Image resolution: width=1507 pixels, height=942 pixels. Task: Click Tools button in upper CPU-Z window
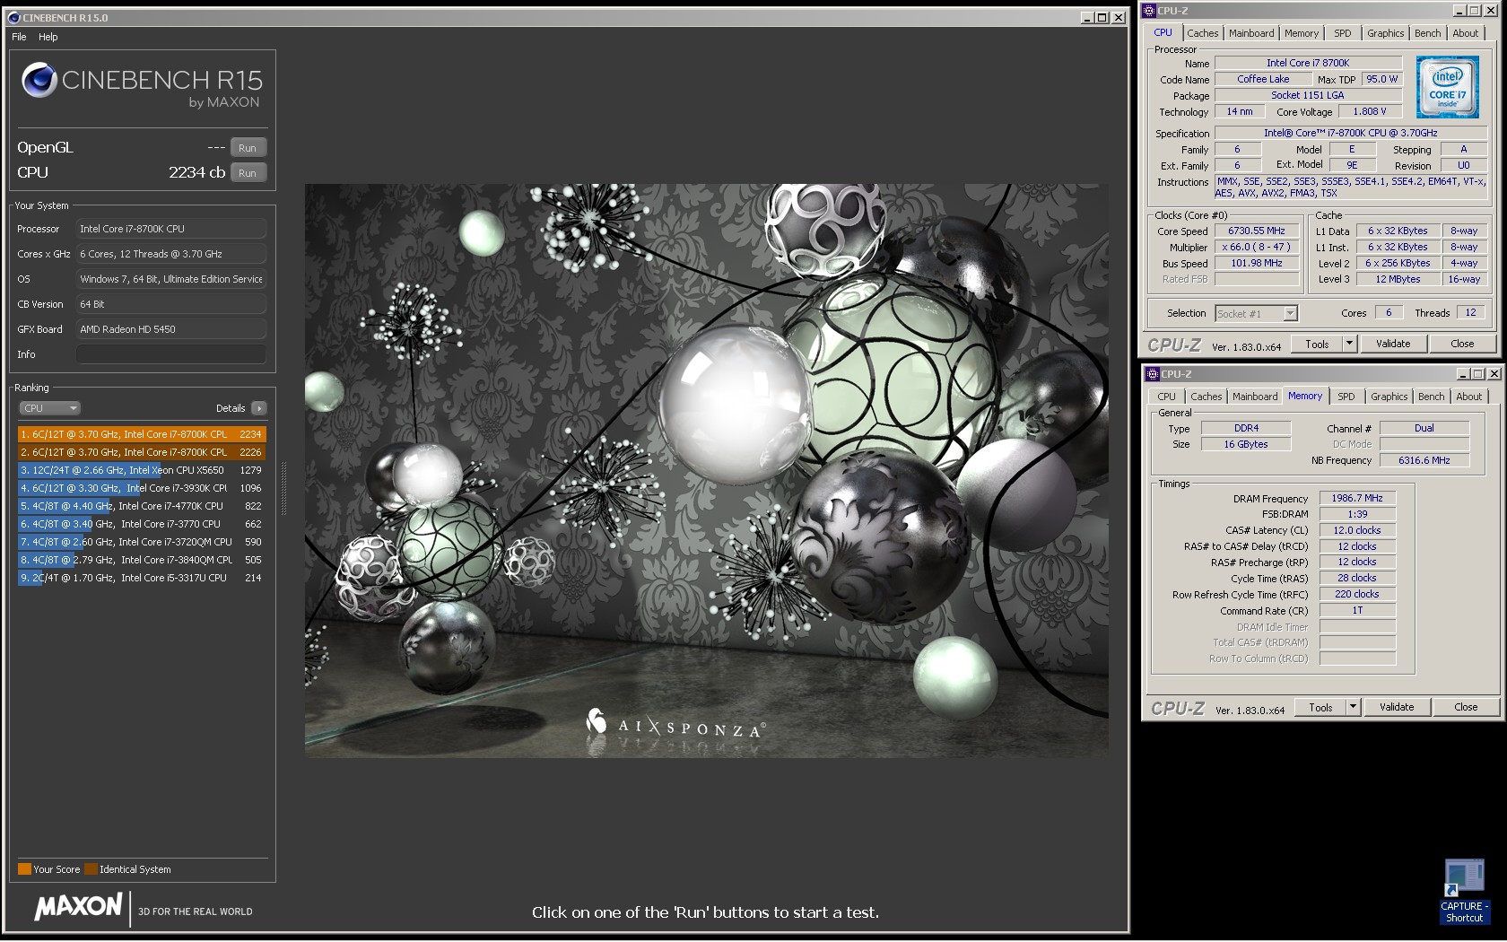coord(1317,344)
